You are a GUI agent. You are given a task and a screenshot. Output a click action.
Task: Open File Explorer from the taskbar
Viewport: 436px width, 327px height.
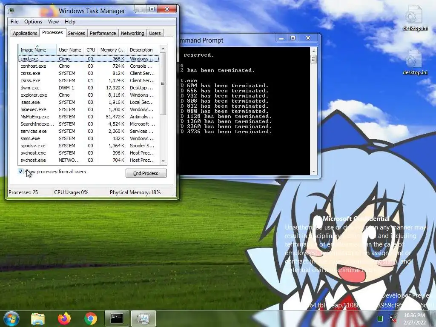coord(38,318)
